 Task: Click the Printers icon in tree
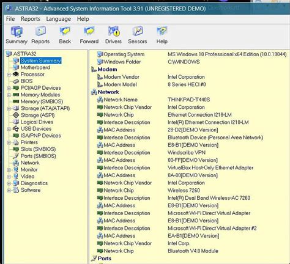pyautogui.click(x=16, y=142)
